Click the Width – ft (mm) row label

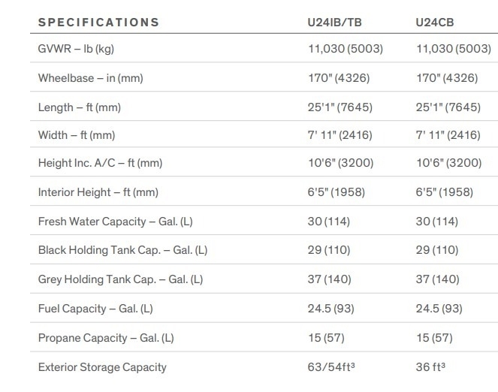point(77,135)
